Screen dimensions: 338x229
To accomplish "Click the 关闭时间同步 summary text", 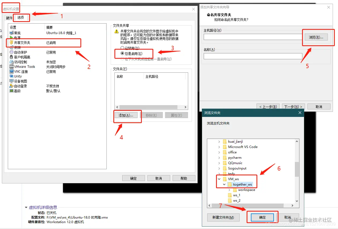I will (x=56, y=67).
